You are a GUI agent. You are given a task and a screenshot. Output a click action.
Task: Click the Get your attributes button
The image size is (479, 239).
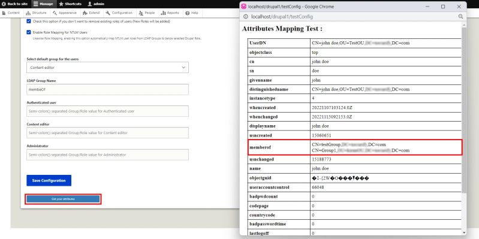click(x=63, y=199)
